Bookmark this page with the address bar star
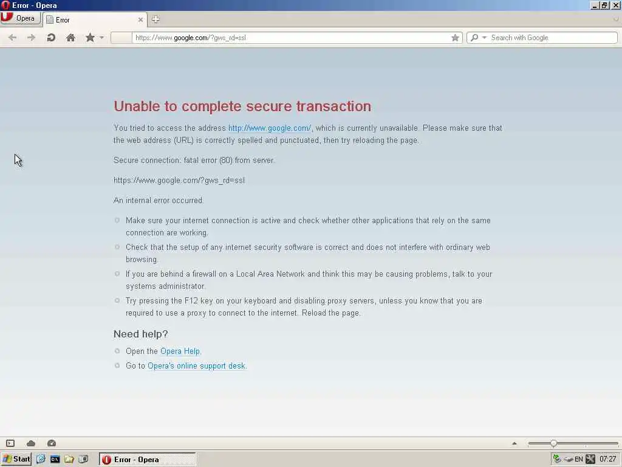 click(455, 38)
